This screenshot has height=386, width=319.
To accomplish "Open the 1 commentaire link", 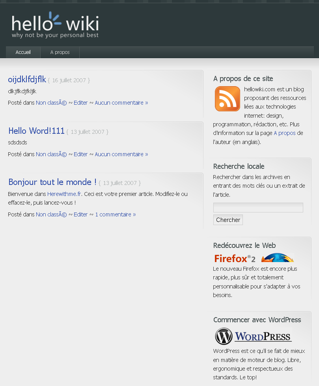I will [x=115, y=214].
